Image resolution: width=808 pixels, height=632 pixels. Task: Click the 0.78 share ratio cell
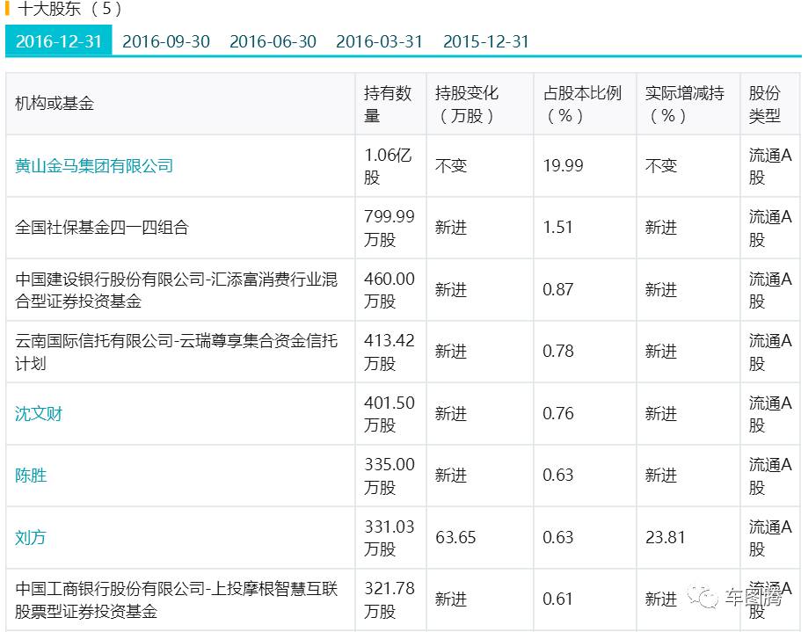tap(558, 352)
